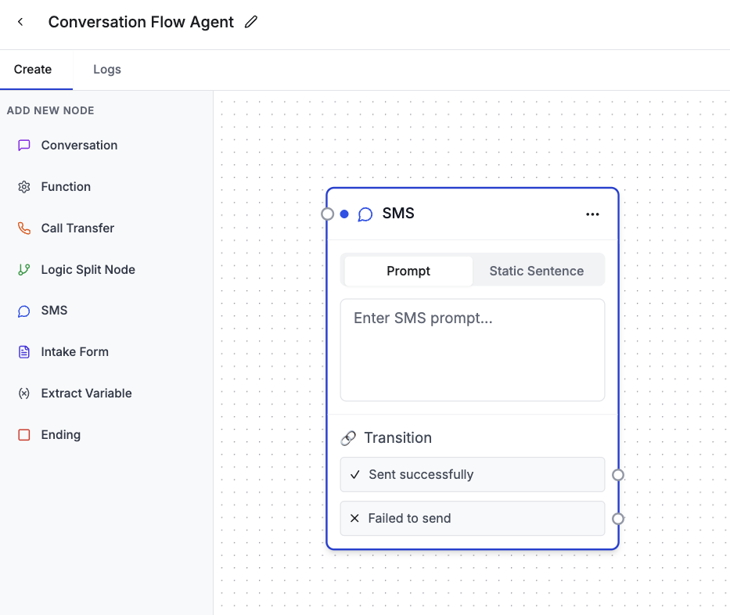The width and height of the screenshot is (730, 615).
Task: Click the chat bubble icon in SMS node header
Action: [365, 214]
